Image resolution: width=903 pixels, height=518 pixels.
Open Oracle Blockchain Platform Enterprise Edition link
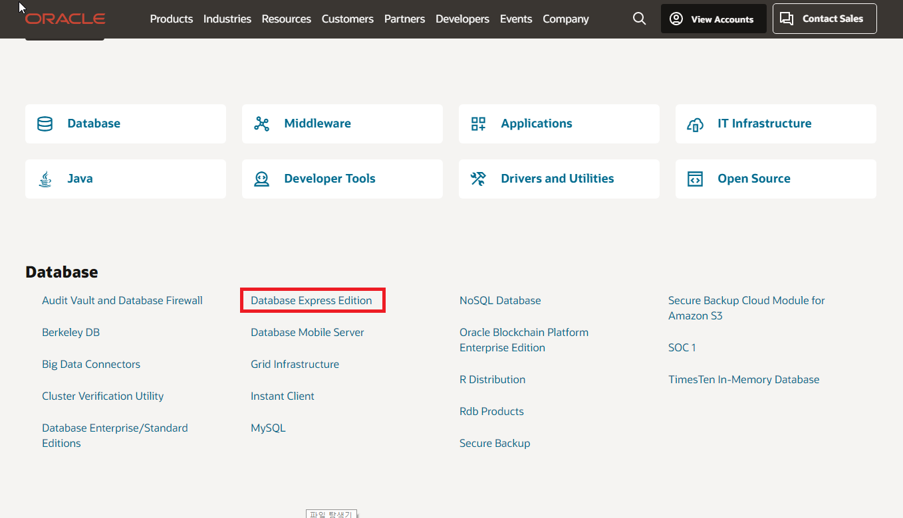pyautogui.click(x=524, y=340)
